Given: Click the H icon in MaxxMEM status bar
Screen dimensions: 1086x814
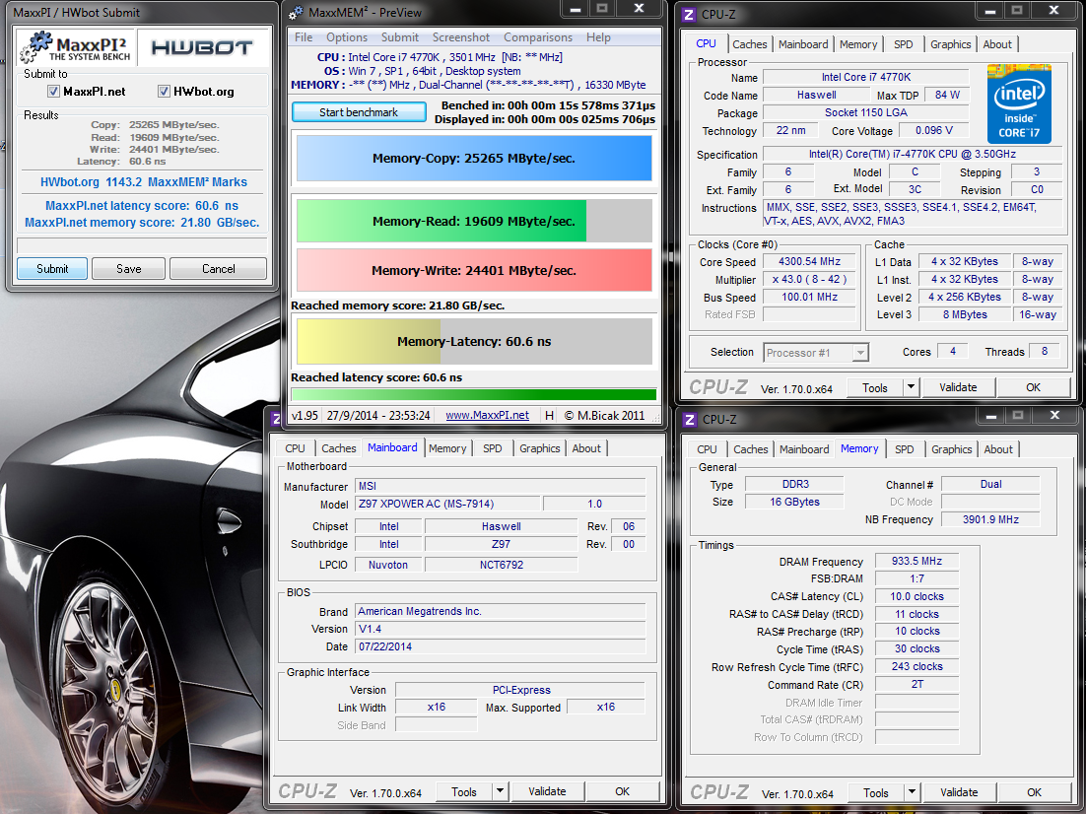Looking at the screenshot, I should (x=549, y=415).
